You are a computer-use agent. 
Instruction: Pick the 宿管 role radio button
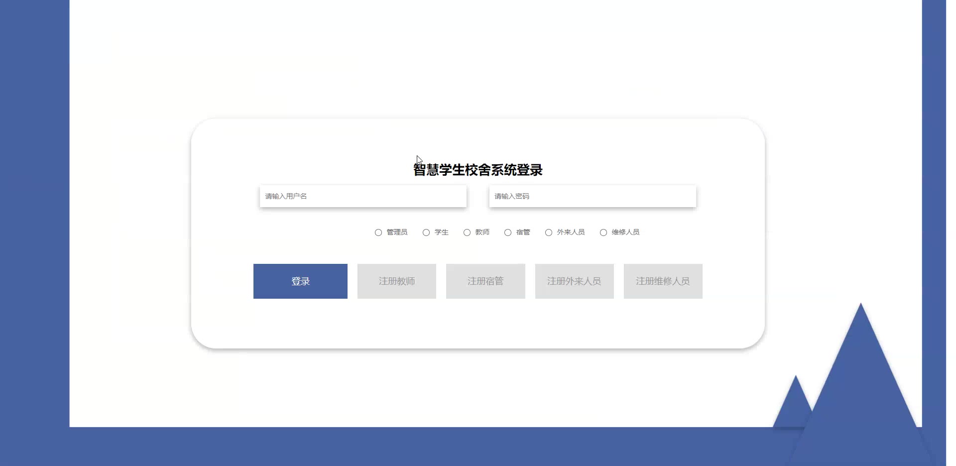(x=508, y=233)
